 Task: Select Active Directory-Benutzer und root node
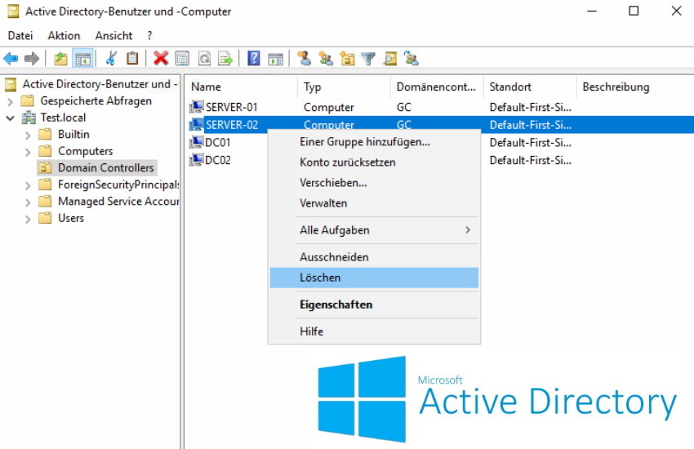pos(100,84)
